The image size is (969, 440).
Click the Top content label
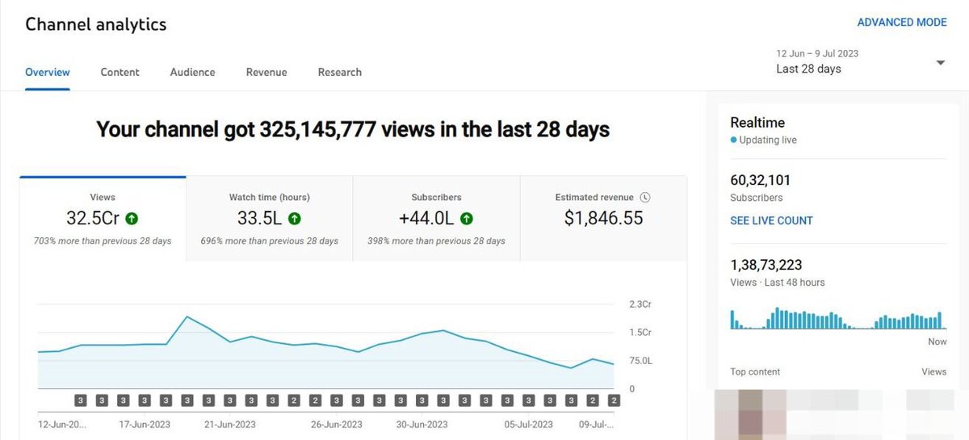click(x=755, y=372)
